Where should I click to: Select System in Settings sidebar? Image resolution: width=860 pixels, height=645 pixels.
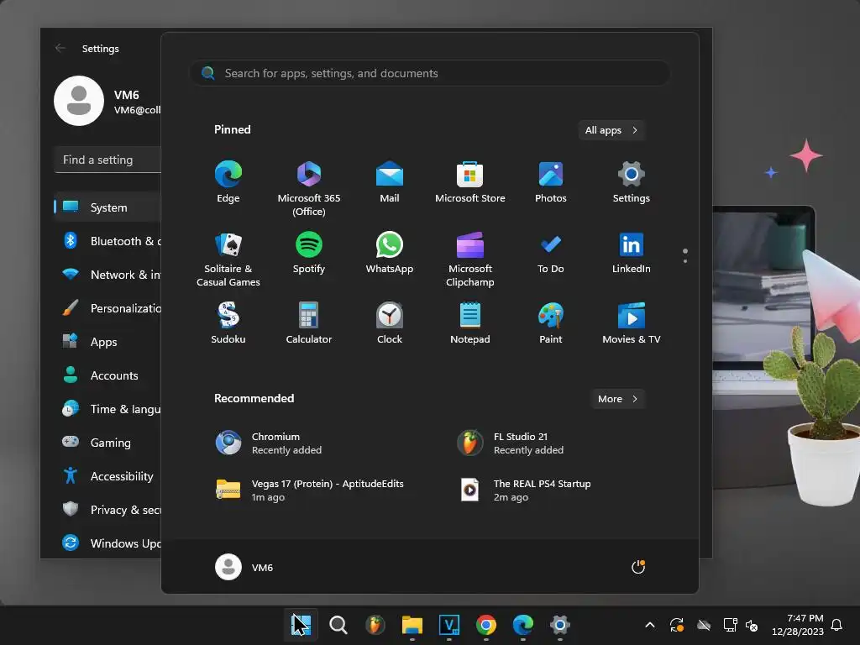(x=108, y=207)
